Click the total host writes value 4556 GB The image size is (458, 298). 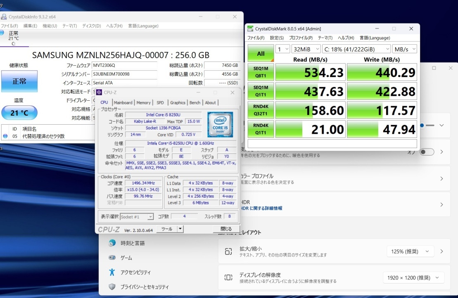coord(222,74)
